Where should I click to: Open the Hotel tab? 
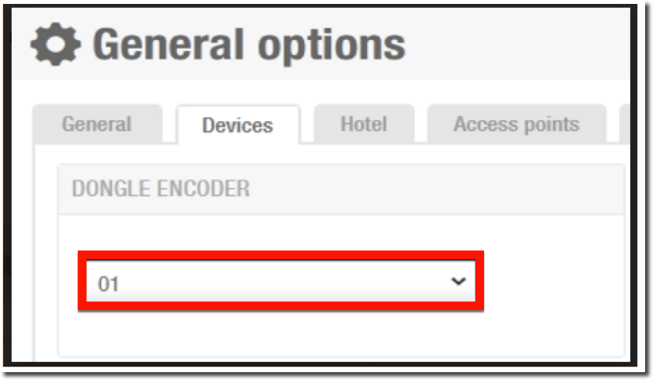tap(364, 124)
